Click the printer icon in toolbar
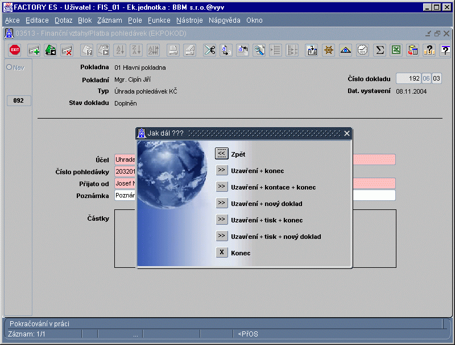The height and width of the screenshot is (345, 455). (x=173, y=50)
